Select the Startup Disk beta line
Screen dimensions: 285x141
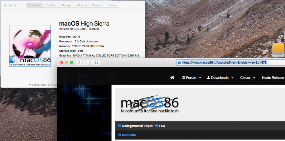(71, 51)
